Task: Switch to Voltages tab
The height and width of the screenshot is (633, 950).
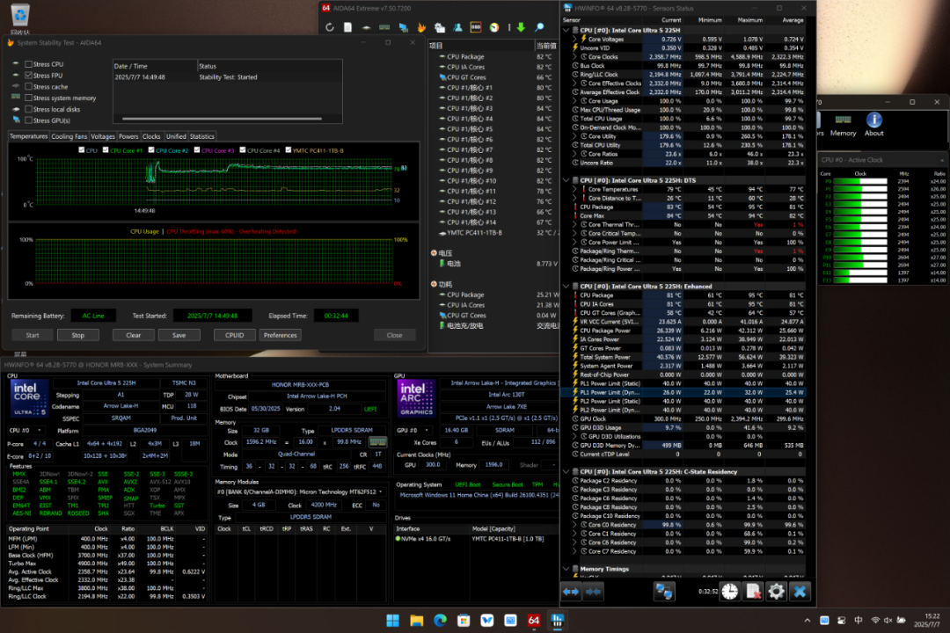Action: [102, 136]
